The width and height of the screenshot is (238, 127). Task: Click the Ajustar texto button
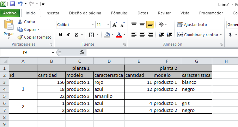click(x=192, y=25)
